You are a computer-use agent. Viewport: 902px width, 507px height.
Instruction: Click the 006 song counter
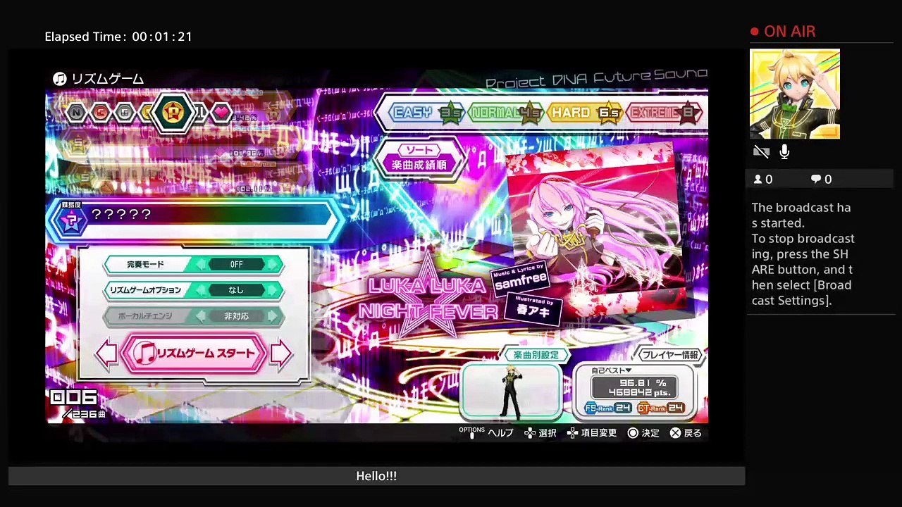[x=73, y=397]
